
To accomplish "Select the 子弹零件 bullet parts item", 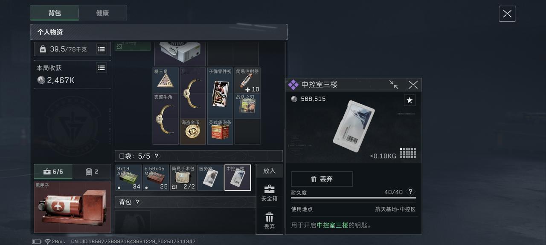I will (x=220, y=93).
